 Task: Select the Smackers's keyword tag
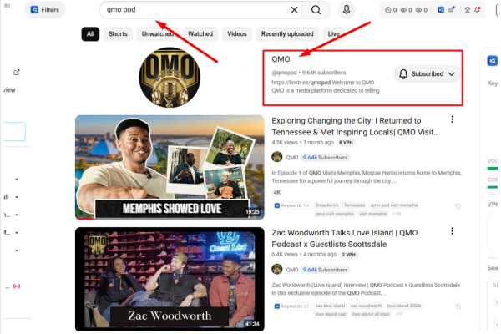tap(326, 205)
